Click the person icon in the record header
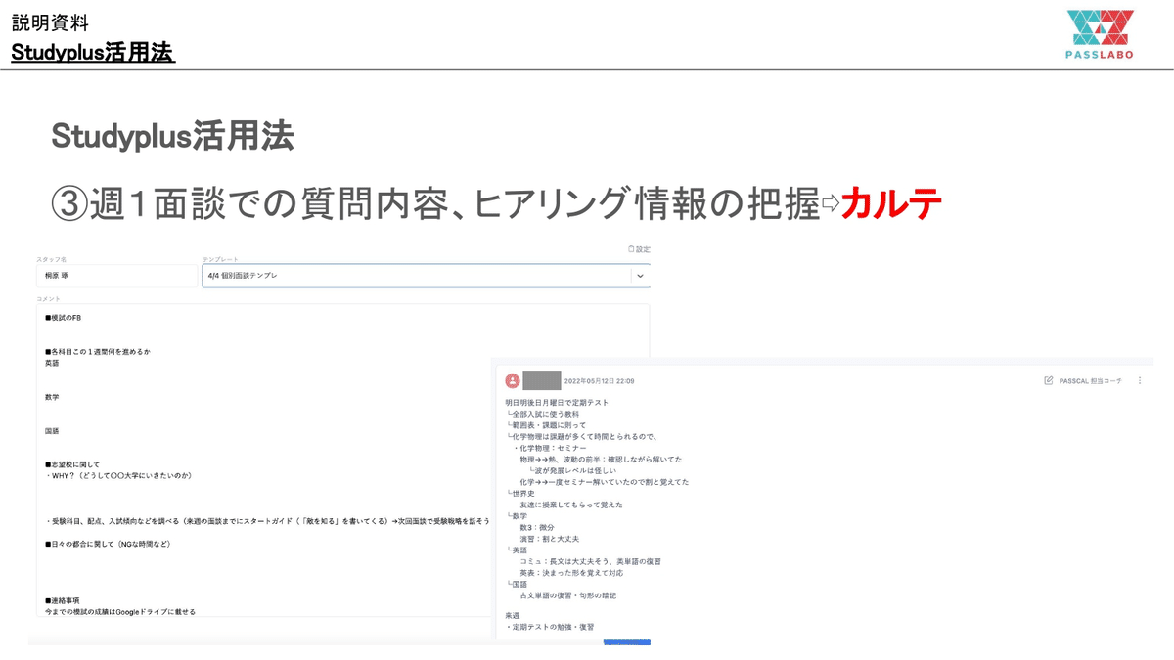Image resolution: width=1174 pixels, height=660 pixels. (x=512, y=380)
